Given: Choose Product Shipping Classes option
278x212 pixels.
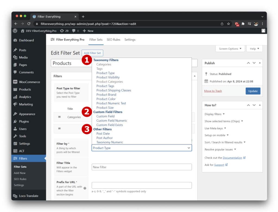Looking at the screenshot, I should point(114,90).
